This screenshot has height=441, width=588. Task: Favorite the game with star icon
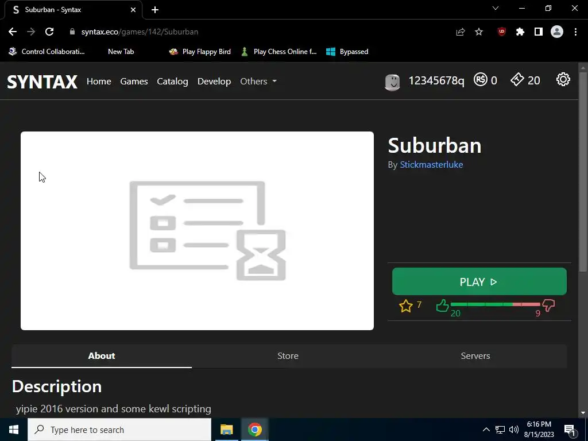click(x=406, y=306)
